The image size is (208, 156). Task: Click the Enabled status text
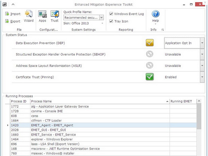point(171,77)
